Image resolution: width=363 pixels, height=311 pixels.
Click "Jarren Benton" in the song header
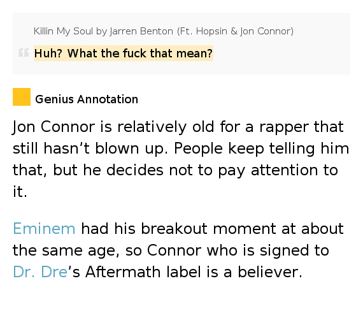(x=141, y=31)
